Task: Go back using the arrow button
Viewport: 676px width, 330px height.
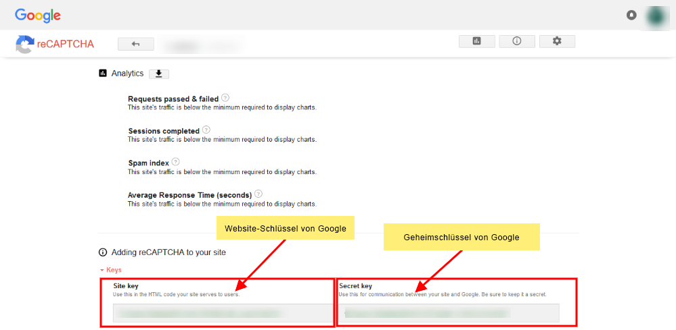Action: 136,44
